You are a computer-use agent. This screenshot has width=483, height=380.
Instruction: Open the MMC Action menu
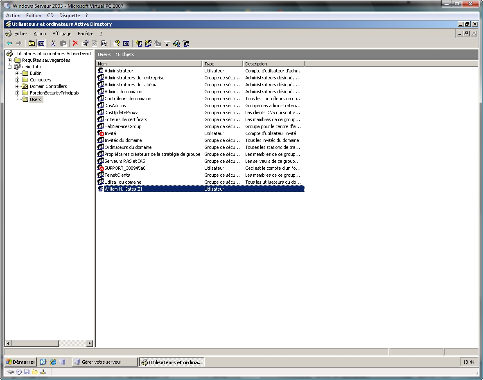click(x=40, y=34)
